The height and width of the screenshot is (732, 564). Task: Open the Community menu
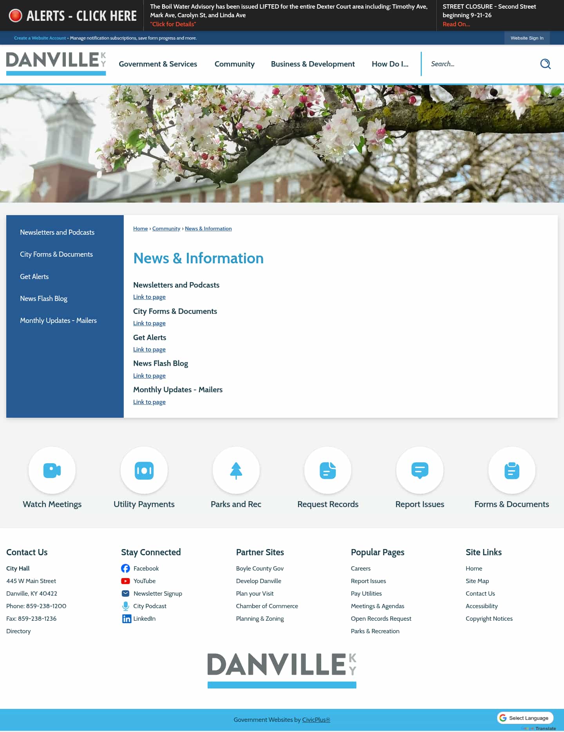pos(235,64)
